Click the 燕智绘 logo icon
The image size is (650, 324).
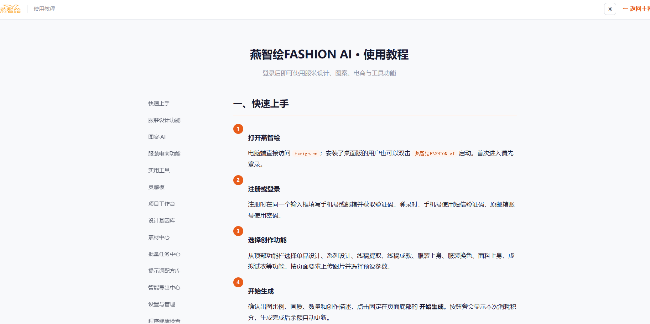10,9
